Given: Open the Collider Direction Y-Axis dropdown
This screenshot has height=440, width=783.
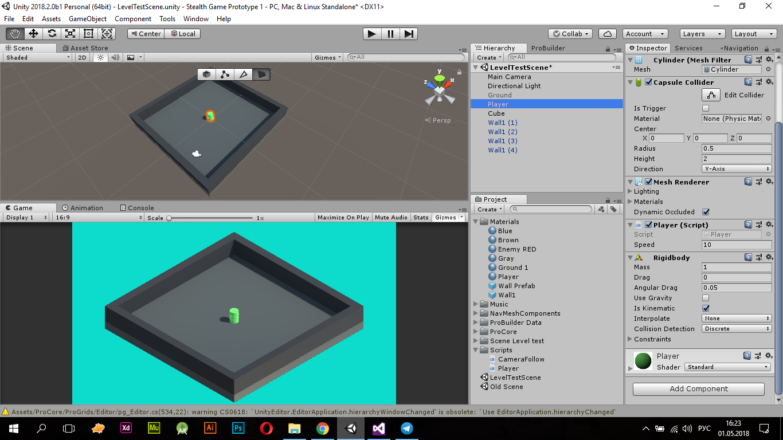Looking at the screenshot, I should coord(737,169).
